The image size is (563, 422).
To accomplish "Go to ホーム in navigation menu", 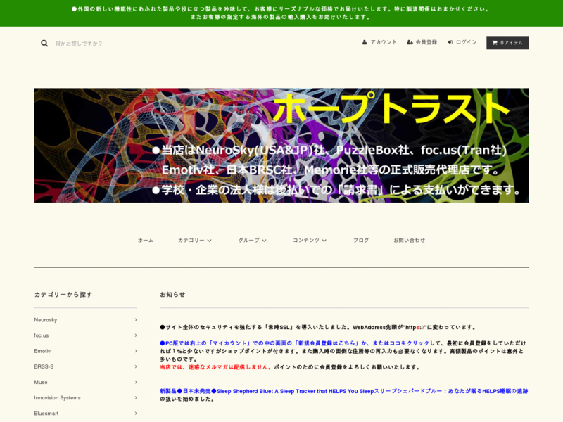I will (x=146, y=240).
